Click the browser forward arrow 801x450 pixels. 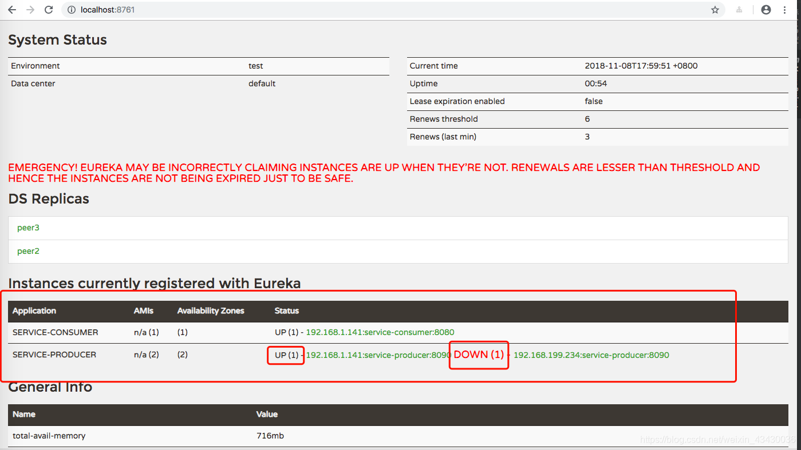pos(30,10)
